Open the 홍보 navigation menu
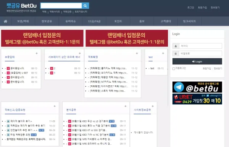Viewport: 229px width, 147px height. pyautogui.click(x=142, y=21)
